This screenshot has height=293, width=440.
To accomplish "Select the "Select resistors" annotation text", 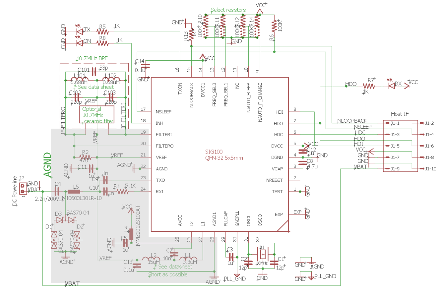I will pos(228,10).
